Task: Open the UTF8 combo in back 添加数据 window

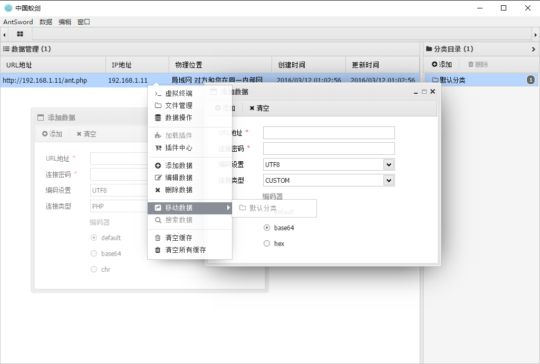Action: click(x=119, y=190)
